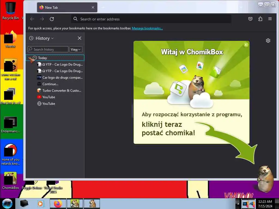
Task: Open the Visual Studio 2015 desktop shortcut
Action: coord(53,187)
